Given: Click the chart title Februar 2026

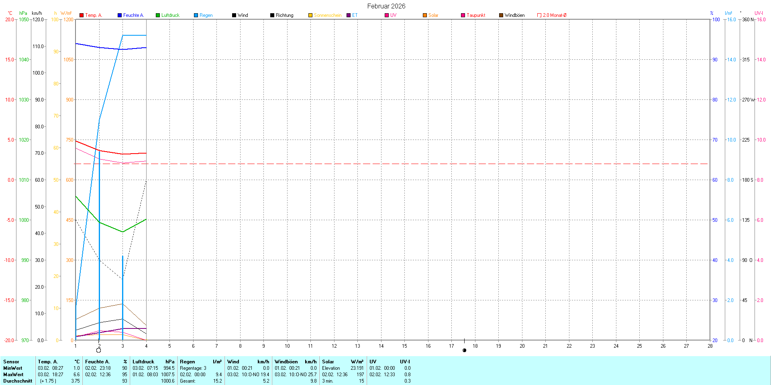Looking at the screenshot, I should coord(386,6).
